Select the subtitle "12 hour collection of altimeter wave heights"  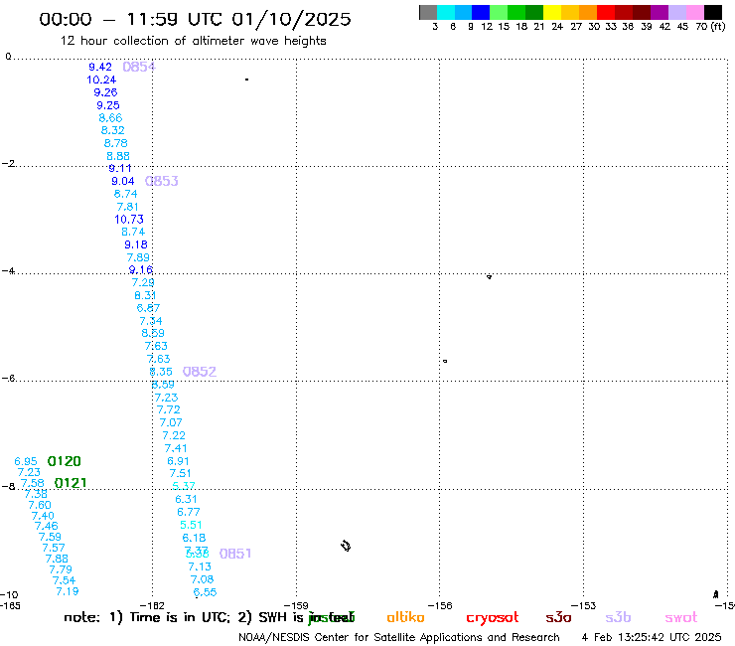coord(193,41)
